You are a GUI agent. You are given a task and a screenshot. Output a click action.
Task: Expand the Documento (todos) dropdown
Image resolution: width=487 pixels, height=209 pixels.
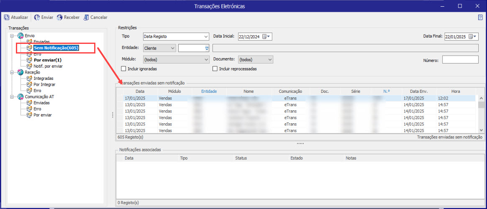pos(270,60)
